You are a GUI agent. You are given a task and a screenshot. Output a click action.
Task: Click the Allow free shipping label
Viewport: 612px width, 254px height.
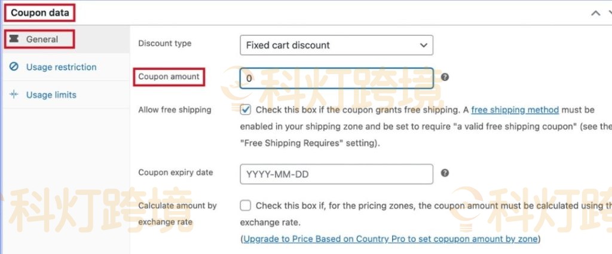point(175,110)
